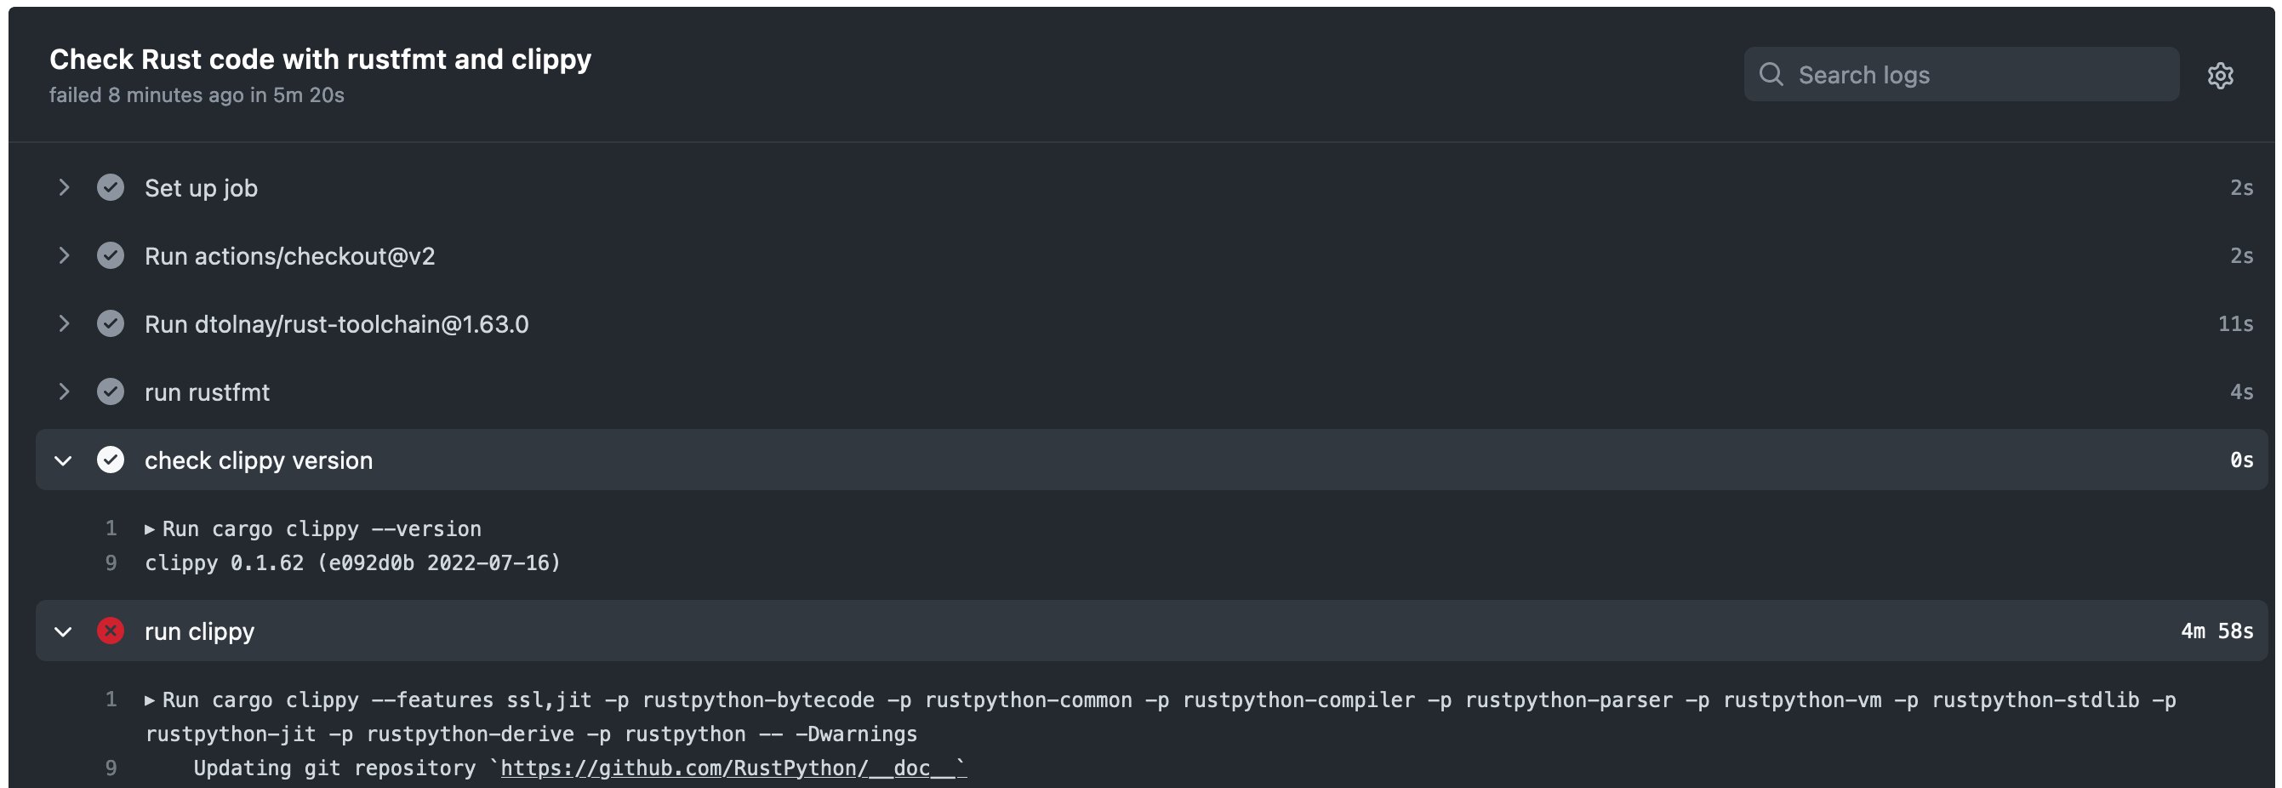Click the success checkmark for Set up job

pos(111,188)
